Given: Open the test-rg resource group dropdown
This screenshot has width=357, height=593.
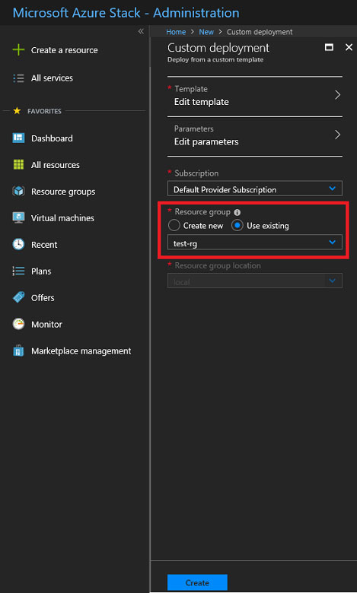Looking at the screenshot, I should 255,243.
